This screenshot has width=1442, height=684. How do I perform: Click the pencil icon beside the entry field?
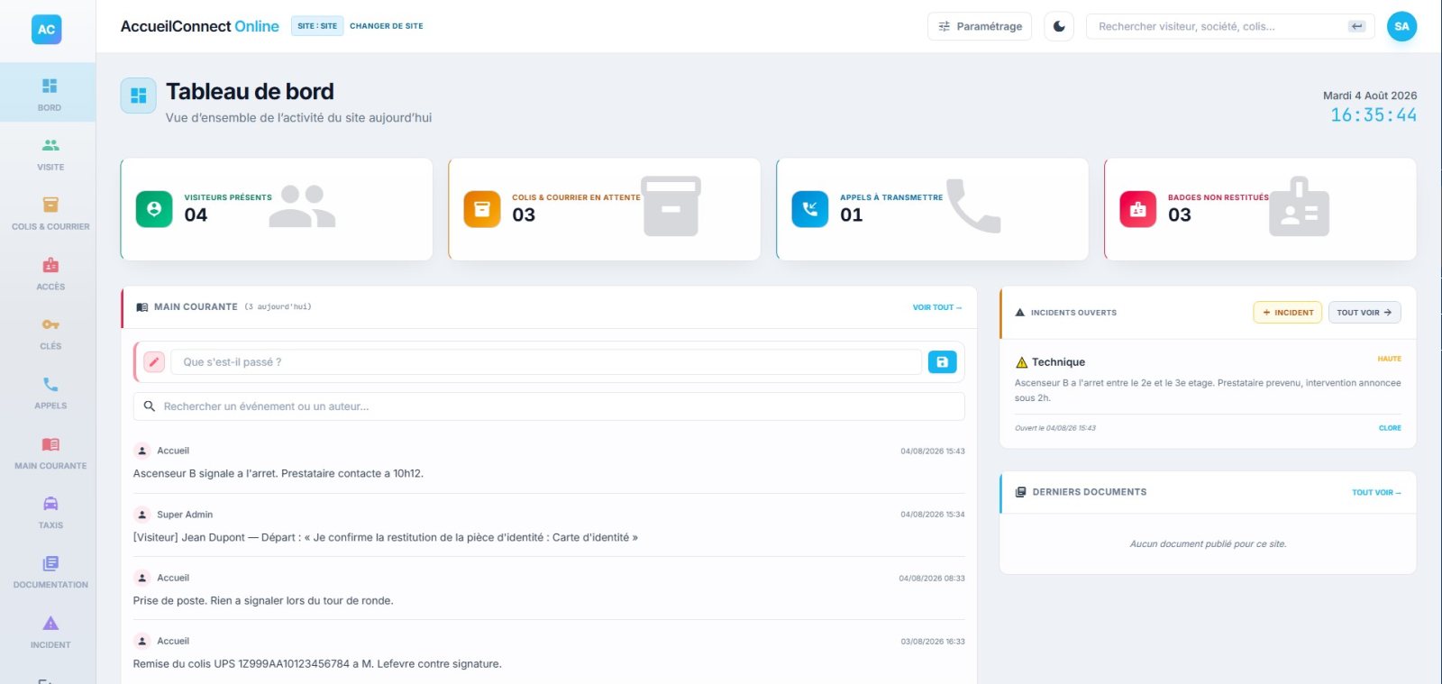(154, 361)
